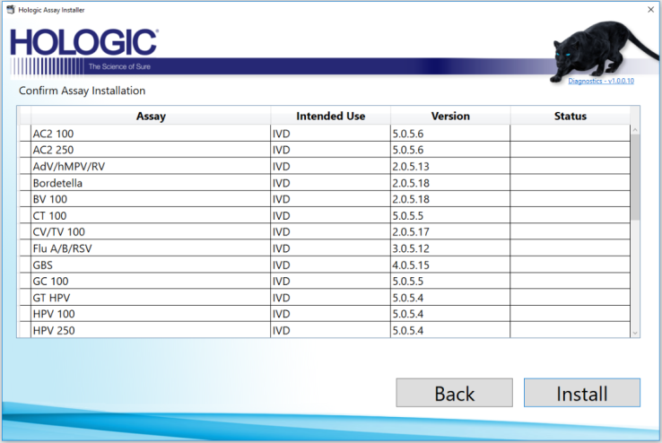Close the Hologic Assay Installer window
The height and width of the screenshot is (443, 662).
click(x=649, y=8)
